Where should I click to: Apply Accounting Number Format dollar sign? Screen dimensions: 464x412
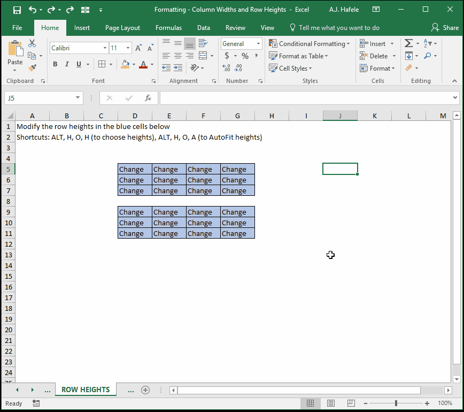[227, 56]
